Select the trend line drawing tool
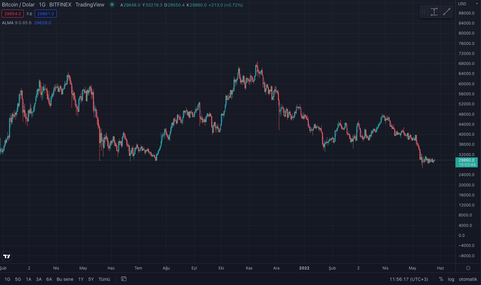This screenshot has width=481, height=285. tap(447, 12)
